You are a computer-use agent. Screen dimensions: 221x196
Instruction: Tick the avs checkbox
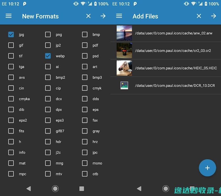[x=11, y=78]
